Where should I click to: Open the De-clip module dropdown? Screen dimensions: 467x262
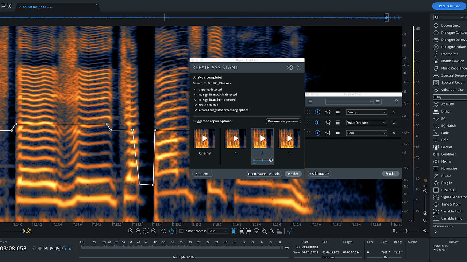[x=366, y=112]
